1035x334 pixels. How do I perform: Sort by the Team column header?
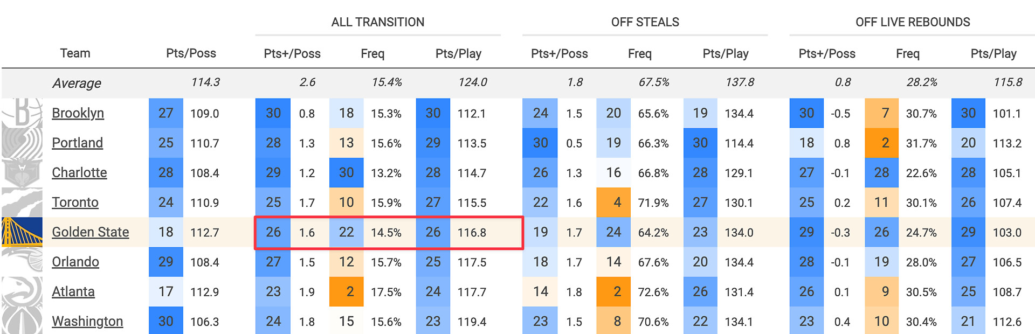pos(75,53)
